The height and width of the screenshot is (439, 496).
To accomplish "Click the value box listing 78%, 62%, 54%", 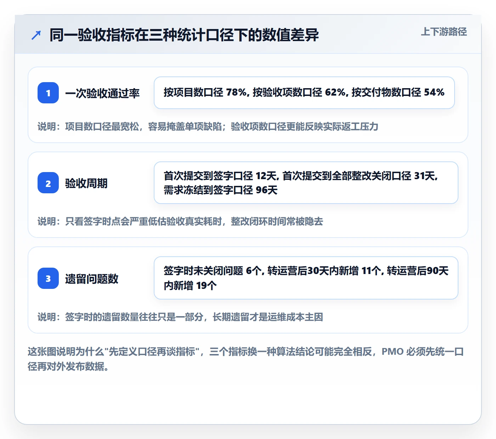I will 304,93.
